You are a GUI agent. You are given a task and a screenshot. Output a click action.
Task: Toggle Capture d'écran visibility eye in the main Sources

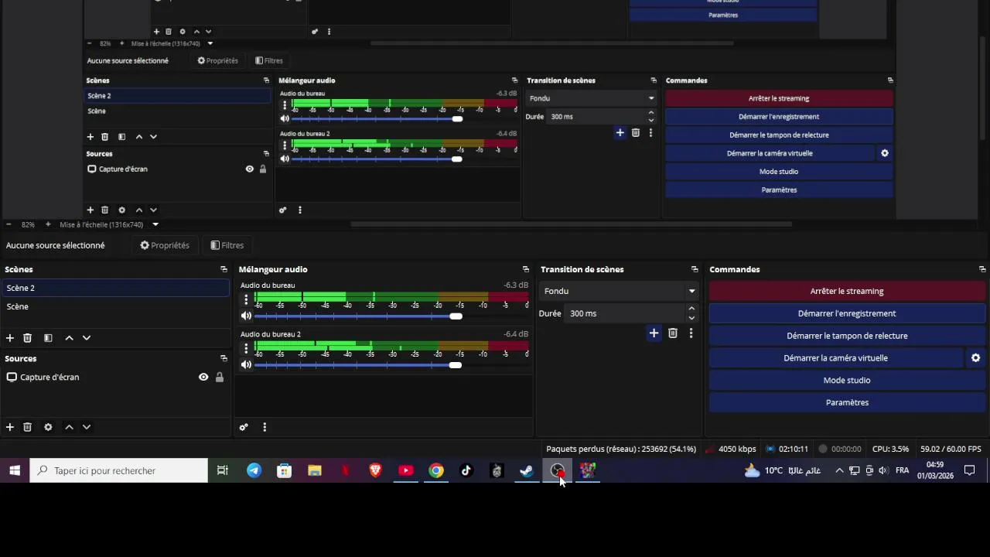pos(203,378)
